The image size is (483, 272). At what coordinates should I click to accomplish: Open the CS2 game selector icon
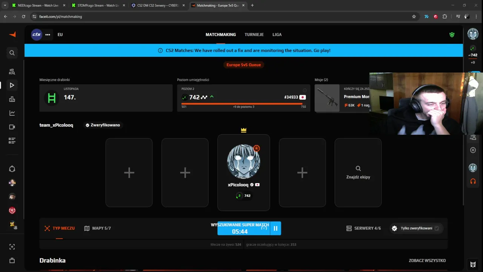coord(36,34)
